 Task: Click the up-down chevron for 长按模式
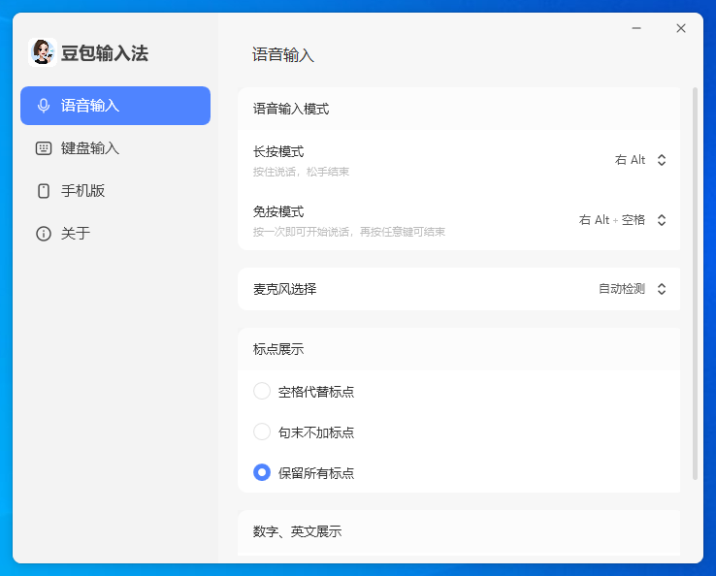click(x=662, y=160)
